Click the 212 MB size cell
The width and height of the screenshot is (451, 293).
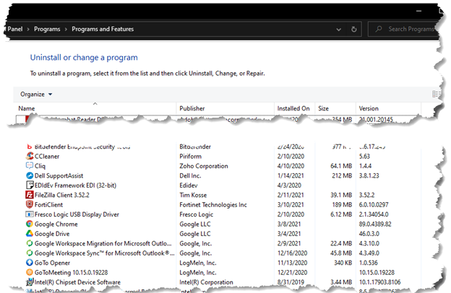[x=342, y=175]
